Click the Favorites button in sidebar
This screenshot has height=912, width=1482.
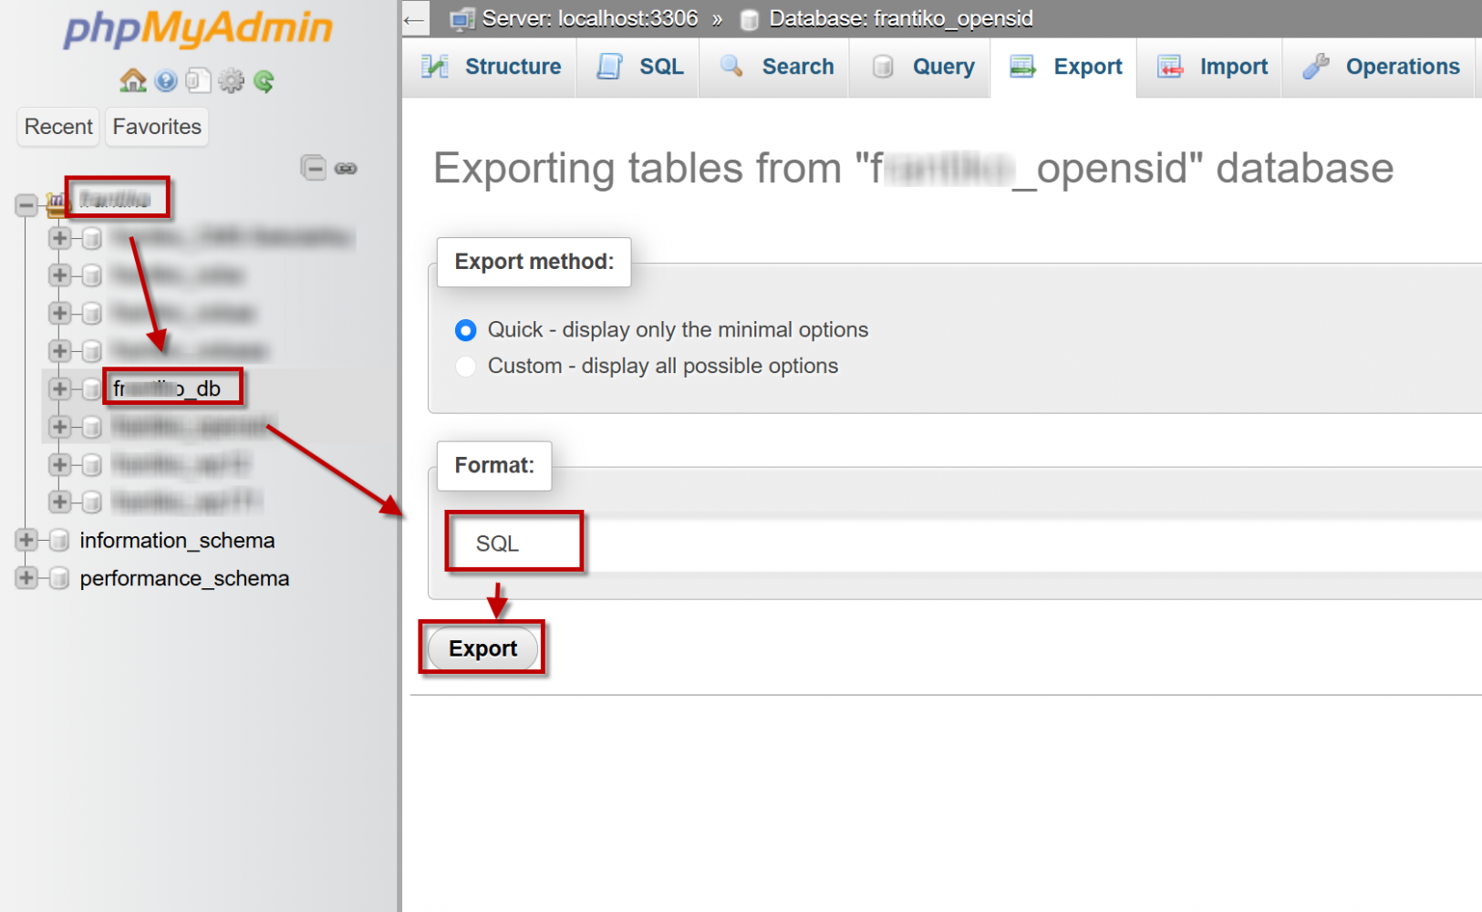tap(157, 127)
